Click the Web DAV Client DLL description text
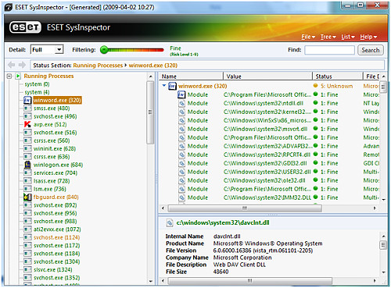The width and height of the screenshot is (391, 288). (x=239, y=265)
